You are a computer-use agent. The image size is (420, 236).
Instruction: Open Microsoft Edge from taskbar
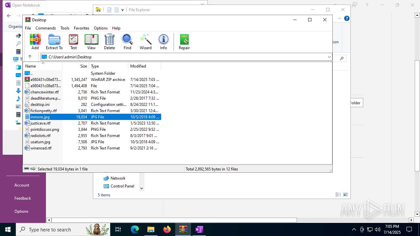tap(135, 229)
